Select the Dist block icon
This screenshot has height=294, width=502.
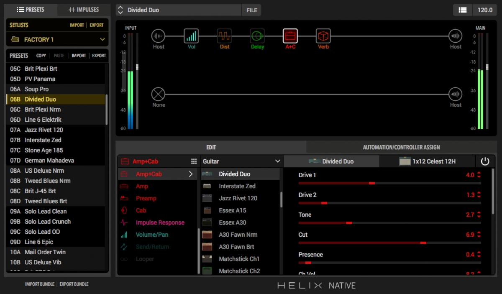coord(224,36)
